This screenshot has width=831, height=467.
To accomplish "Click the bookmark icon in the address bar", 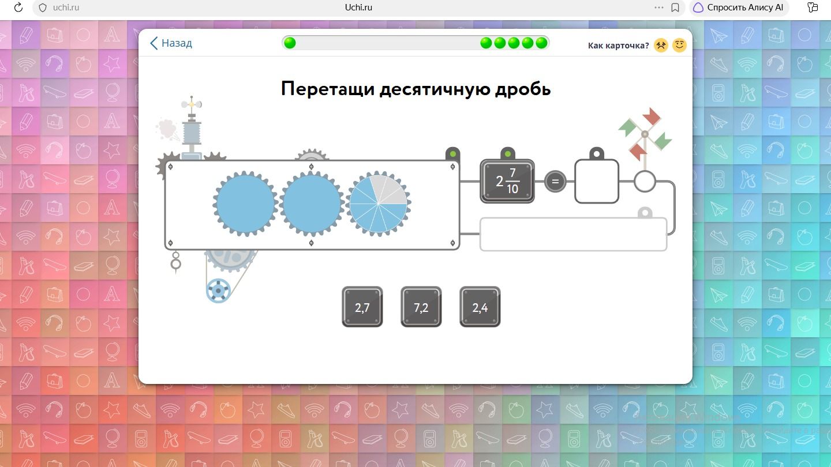I will (x=675, y=7).
